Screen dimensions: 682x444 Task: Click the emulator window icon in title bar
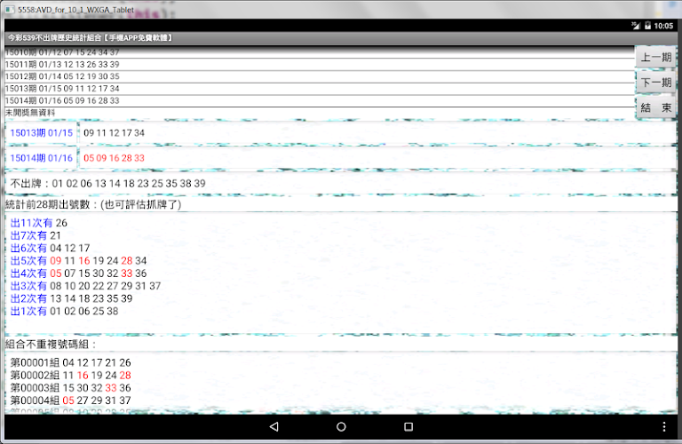pyautogui.click(x=9, y=9)
